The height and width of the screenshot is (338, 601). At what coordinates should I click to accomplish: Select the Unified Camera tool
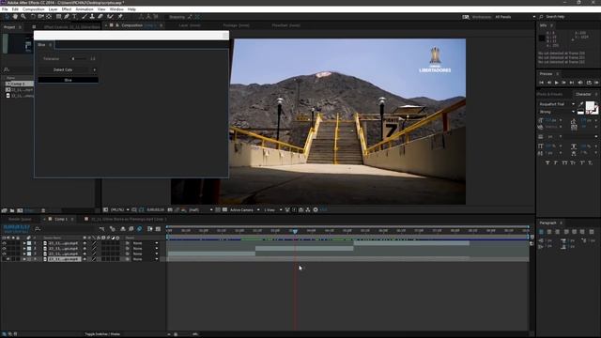(x=40, y=17)
